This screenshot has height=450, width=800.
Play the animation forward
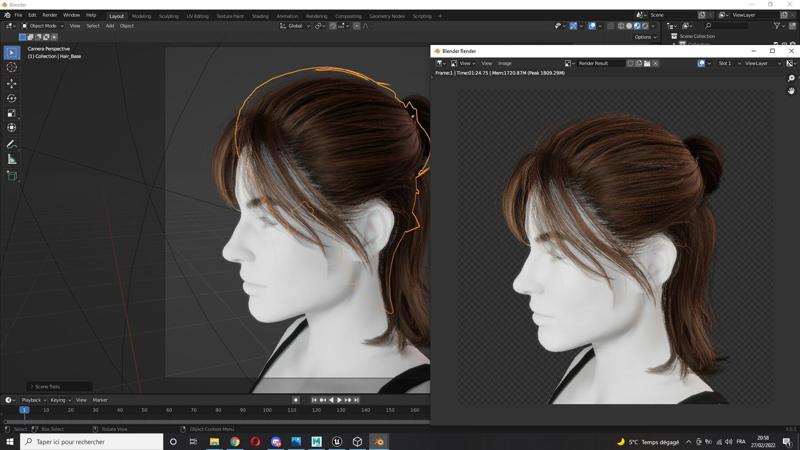pyautogui.click(x=340, y=400)
